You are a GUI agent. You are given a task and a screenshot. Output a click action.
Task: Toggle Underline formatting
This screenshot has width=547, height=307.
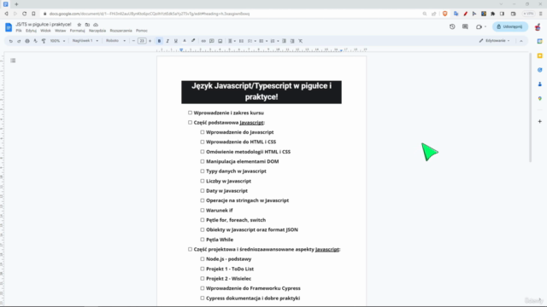click(176, 41)
